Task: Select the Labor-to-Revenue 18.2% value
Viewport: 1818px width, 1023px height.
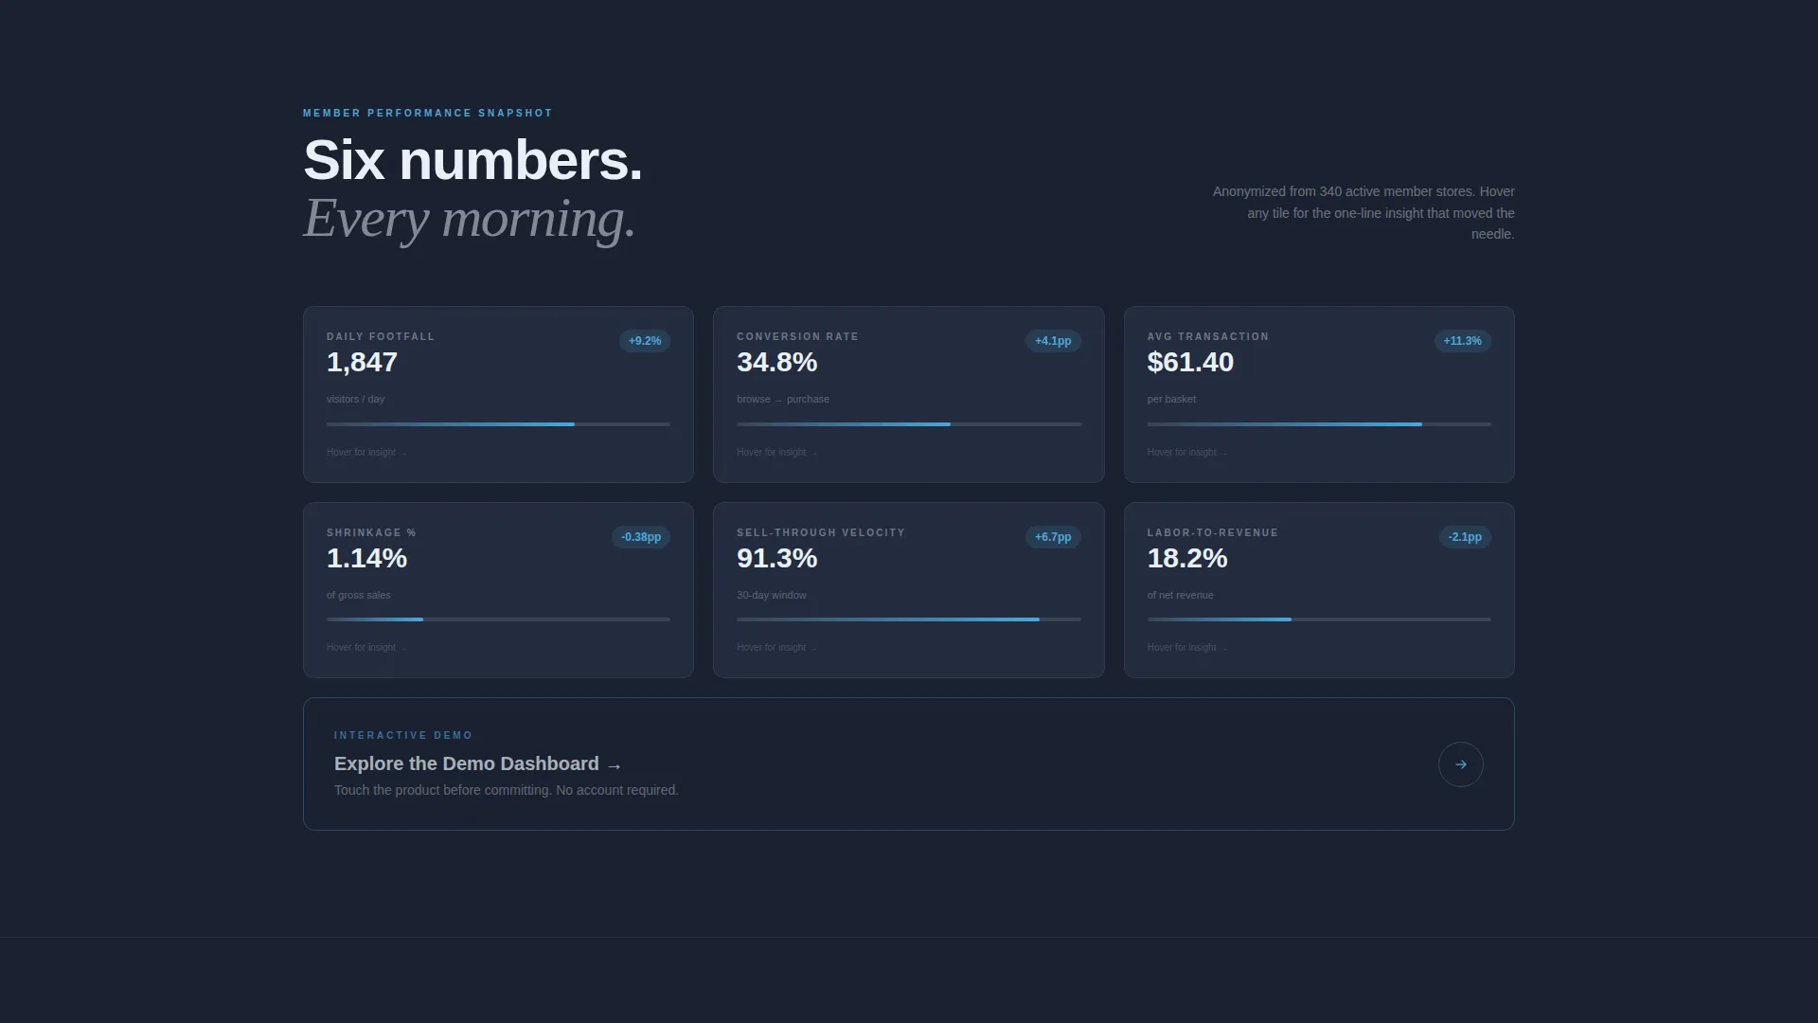Action: [1187, 558]
